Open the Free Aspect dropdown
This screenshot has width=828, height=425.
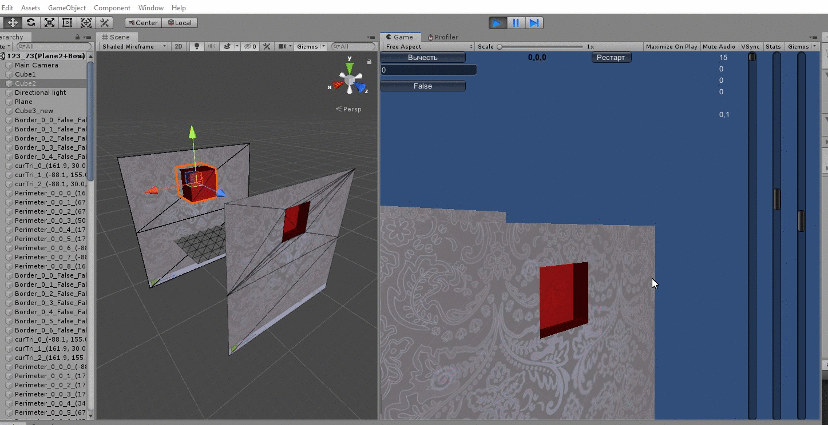(x=429, y=47)
